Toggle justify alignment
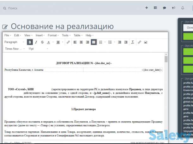This screenshot has height=144, width=193. point(94,42)
